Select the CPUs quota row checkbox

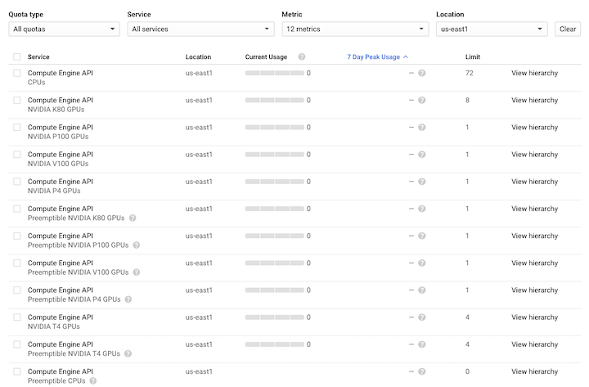pyautogui.click(x=17, y=73)
